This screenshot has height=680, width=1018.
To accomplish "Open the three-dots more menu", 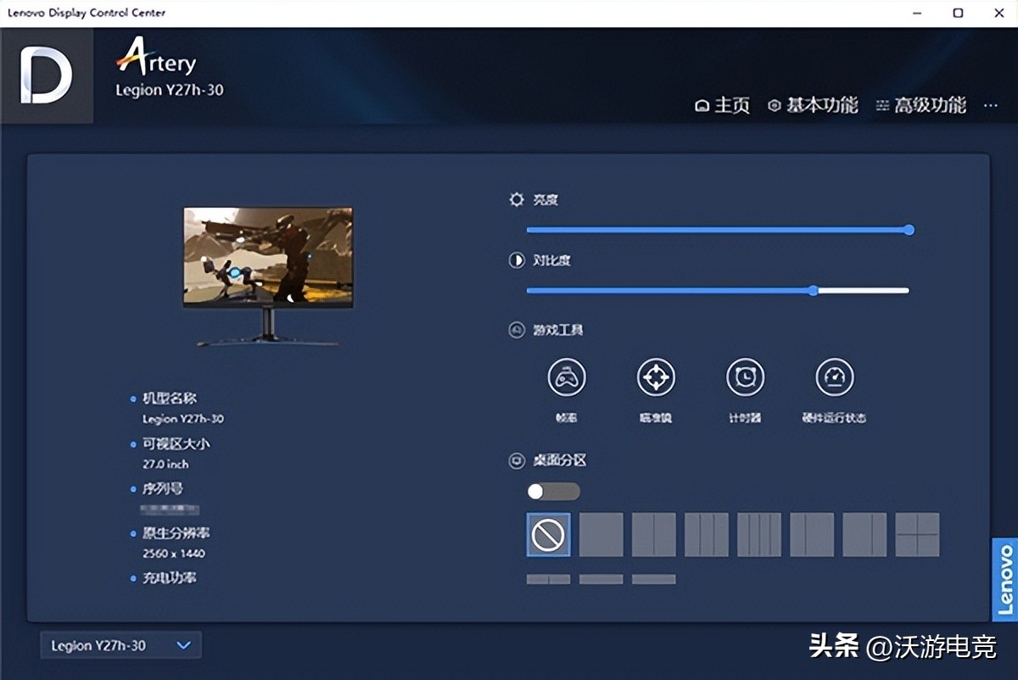I will [990, 105].
